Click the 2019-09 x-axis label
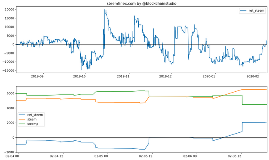The image size is (269, 160). point(37,76)
